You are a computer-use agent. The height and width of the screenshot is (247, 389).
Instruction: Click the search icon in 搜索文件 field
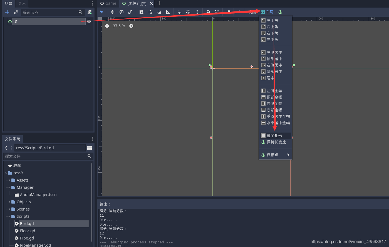tap(90, 156)
